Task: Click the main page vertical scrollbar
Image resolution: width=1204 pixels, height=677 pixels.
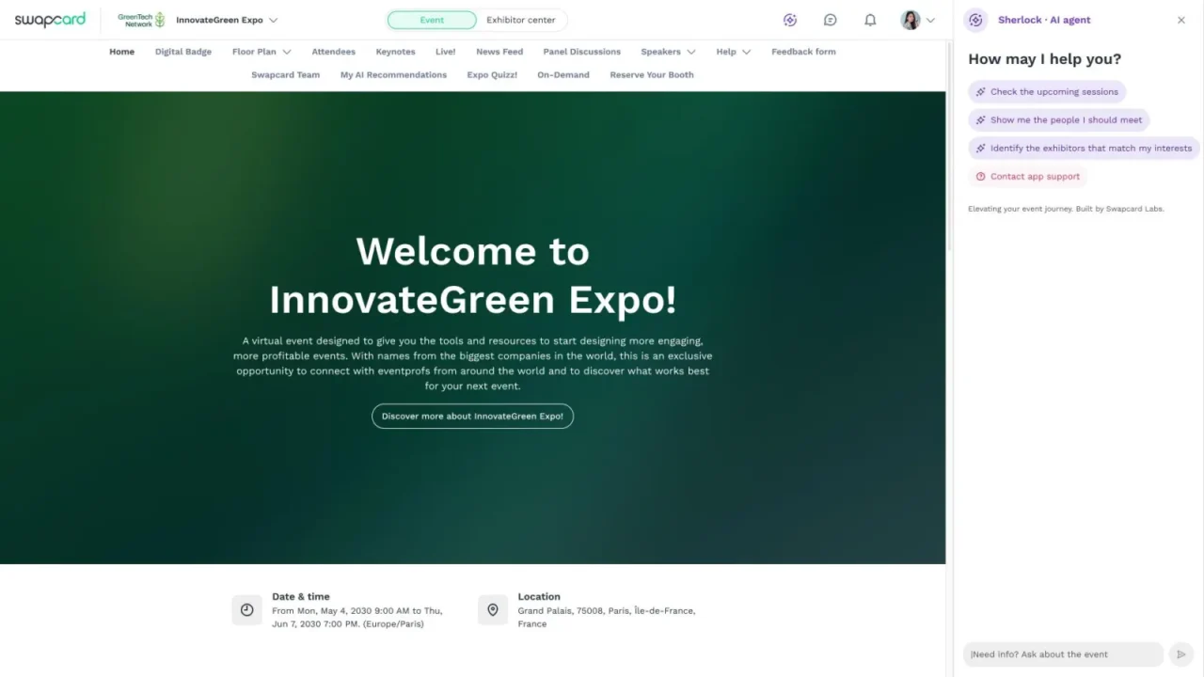Action: coord(949,146)
